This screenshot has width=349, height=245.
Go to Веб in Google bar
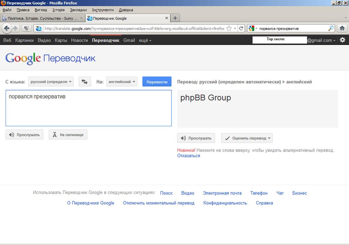point(8,41)
